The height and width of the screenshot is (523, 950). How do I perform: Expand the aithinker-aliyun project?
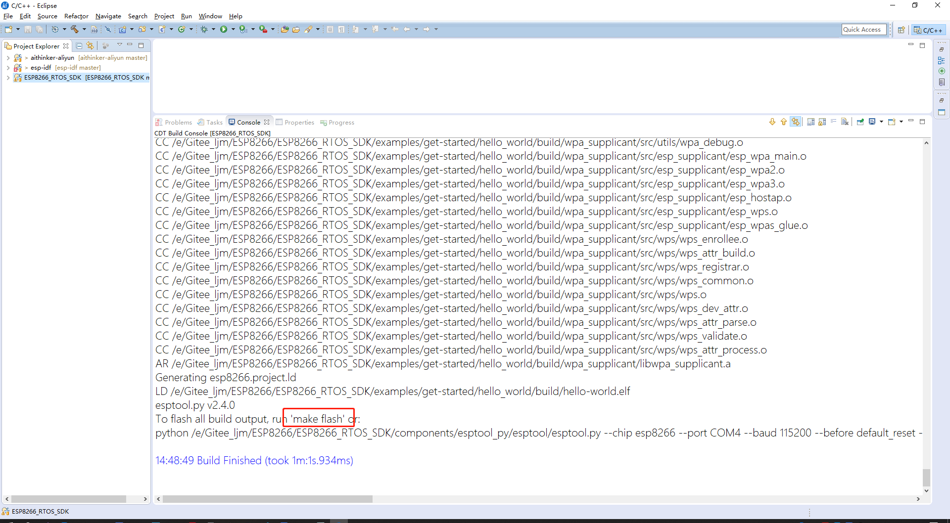[8, 58]
